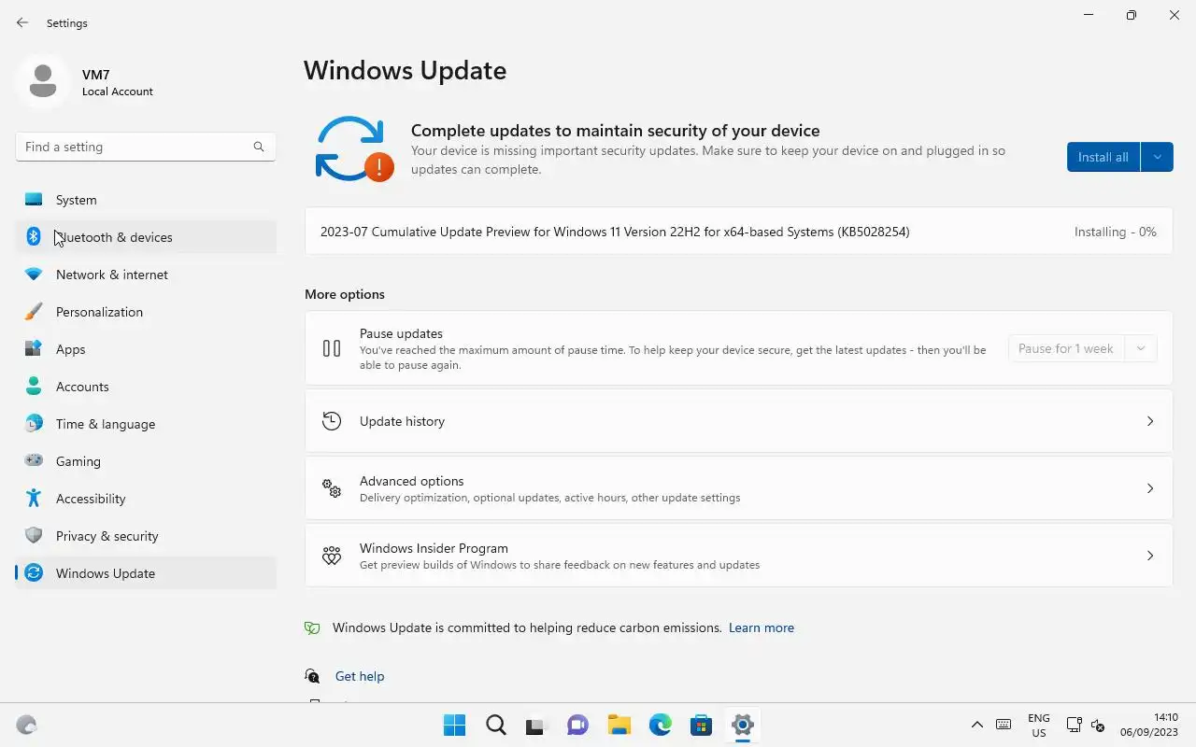The image size is (1196, 747).
Task: Click the Gaming sidebar label
Action: click(x=78, y=461)
